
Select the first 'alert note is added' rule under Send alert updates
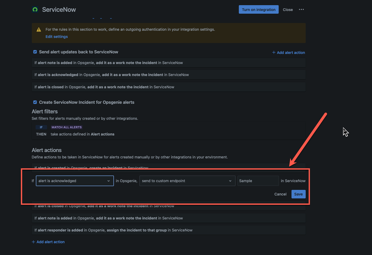[169, 63]
